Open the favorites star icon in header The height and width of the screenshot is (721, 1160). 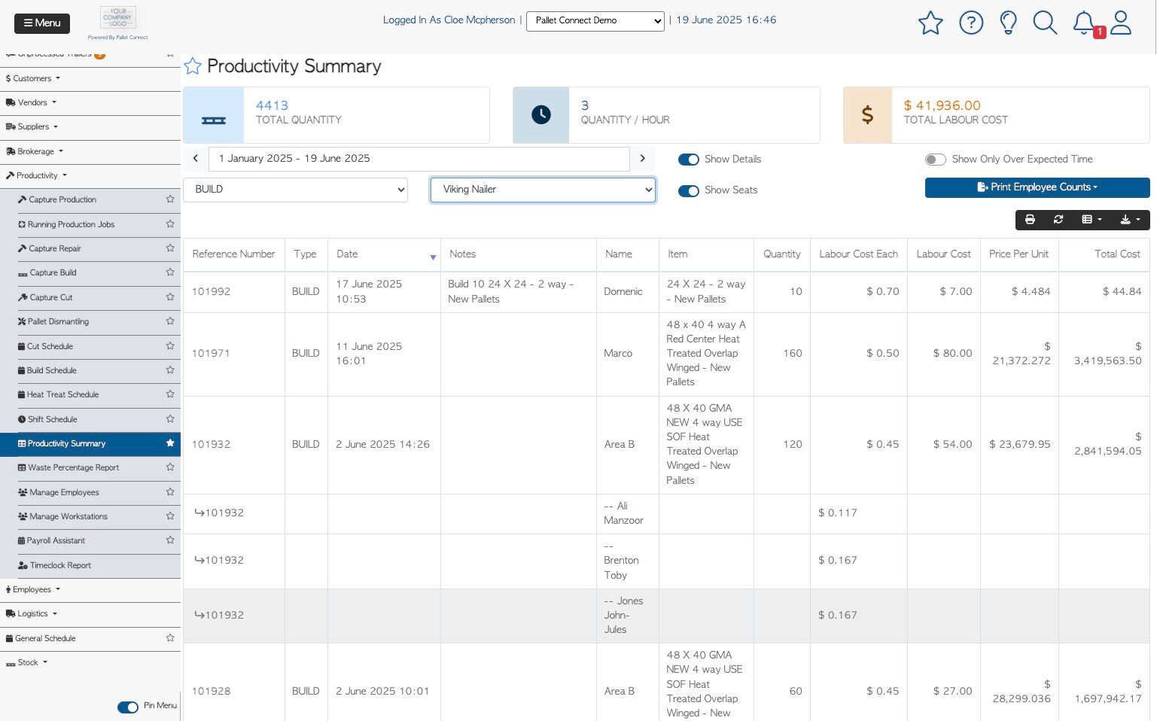click(930, 23)
